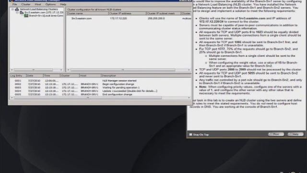Screen dimensions: 307x173
Task: Collapse the Srv3.eastsim.com cluster node
Action: click(17, 12)
